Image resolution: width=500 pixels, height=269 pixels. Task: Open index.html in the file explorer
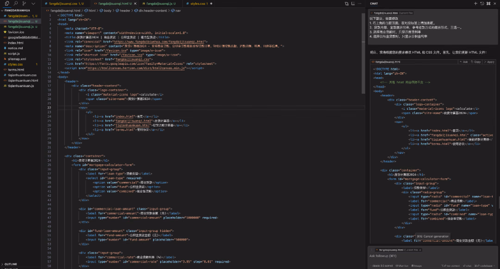click(16, 43)
